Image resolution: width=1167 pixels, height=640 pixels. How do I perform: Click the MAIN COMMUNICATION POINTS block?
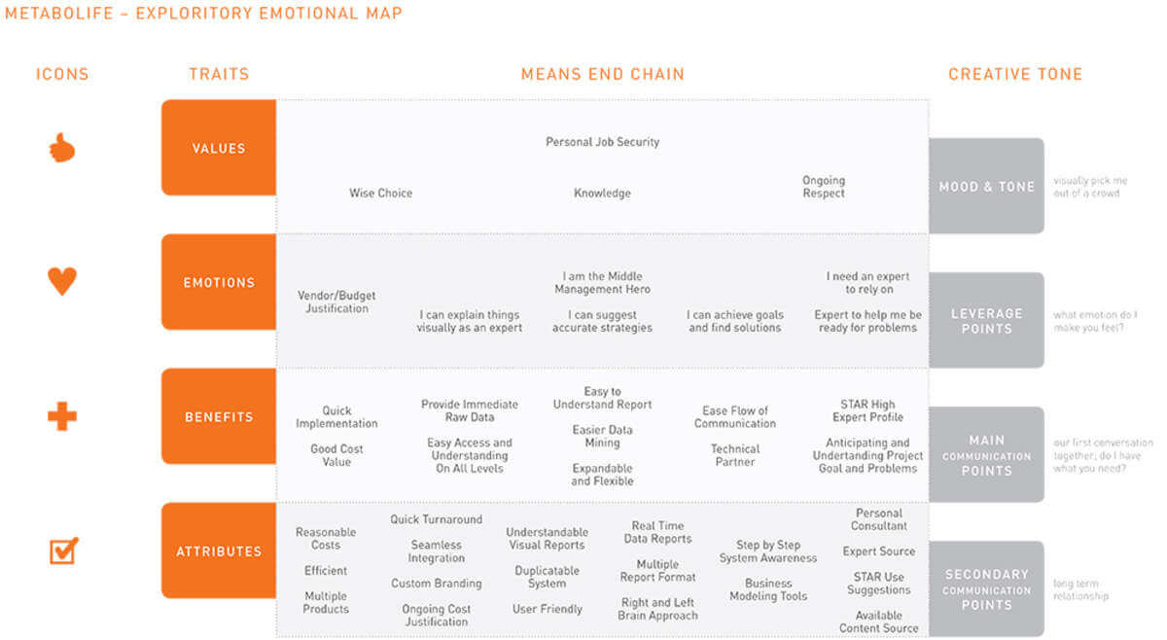[x=986, y=454]
